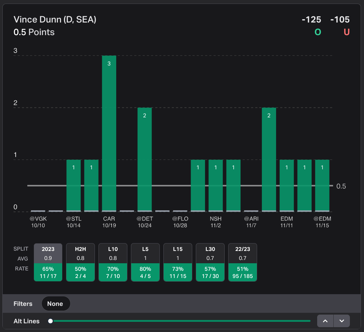Select the 2023 split tab

pyautogui.click(x=48, y=262)
